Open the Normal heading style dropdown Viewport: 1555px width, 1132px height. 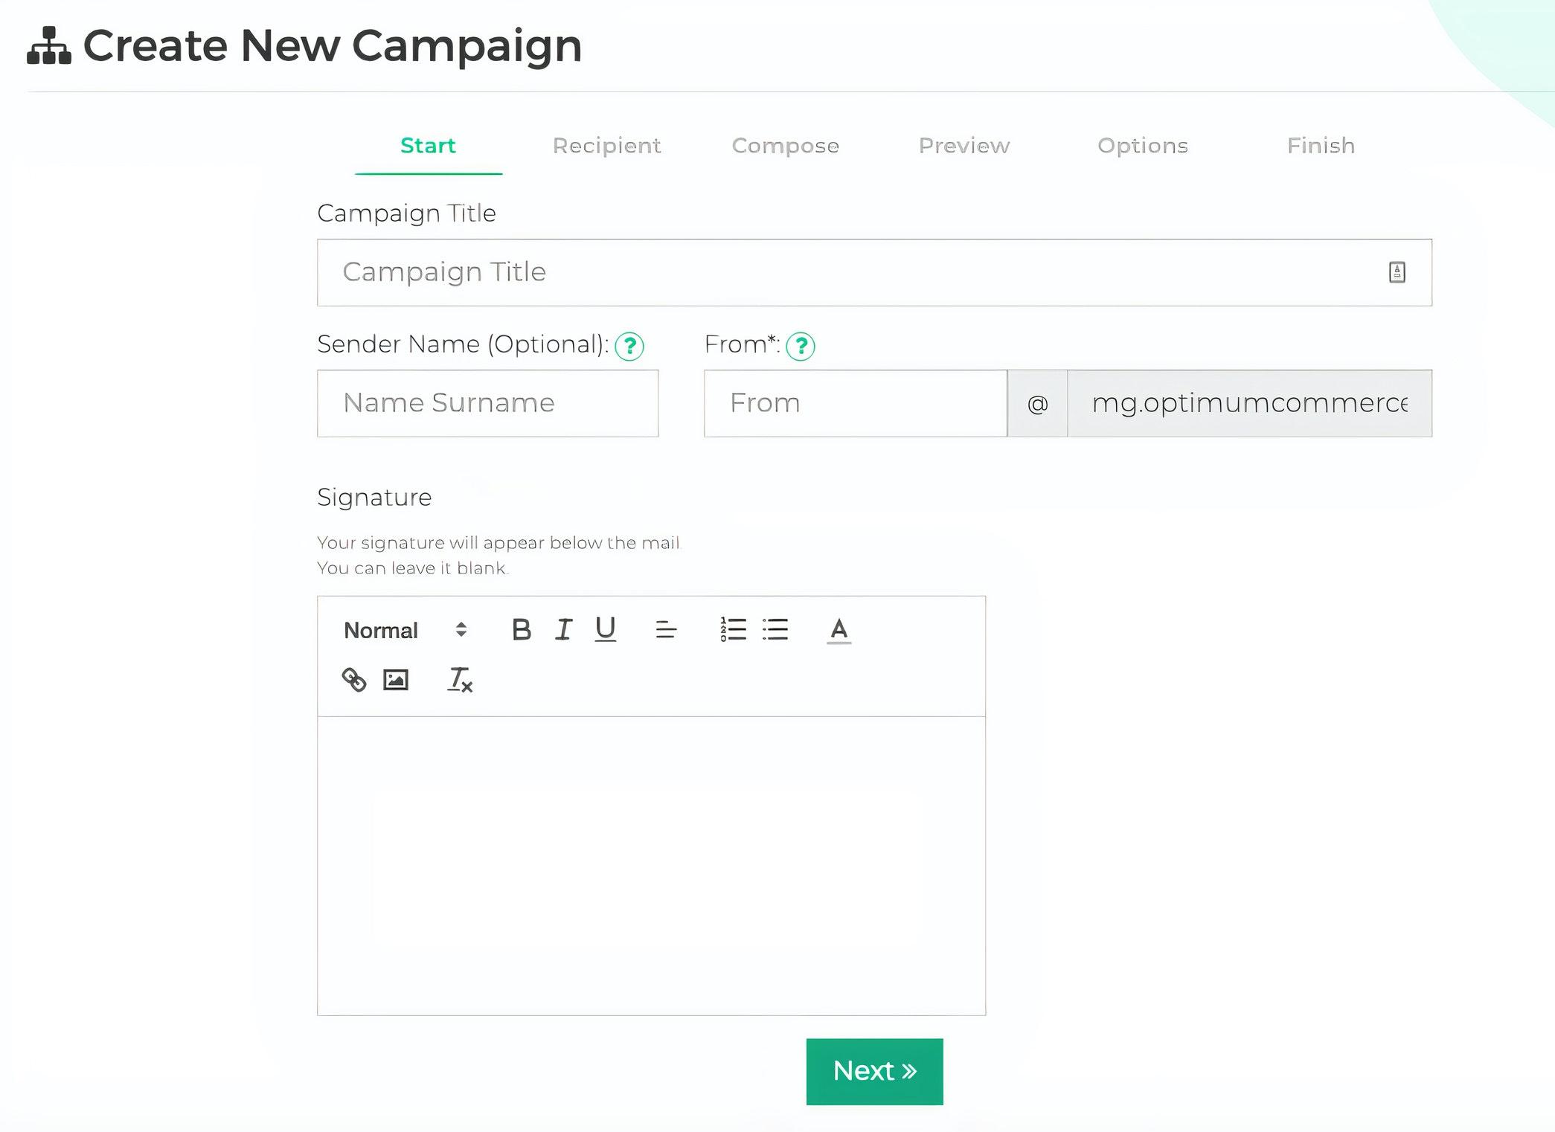pos(405,630)
